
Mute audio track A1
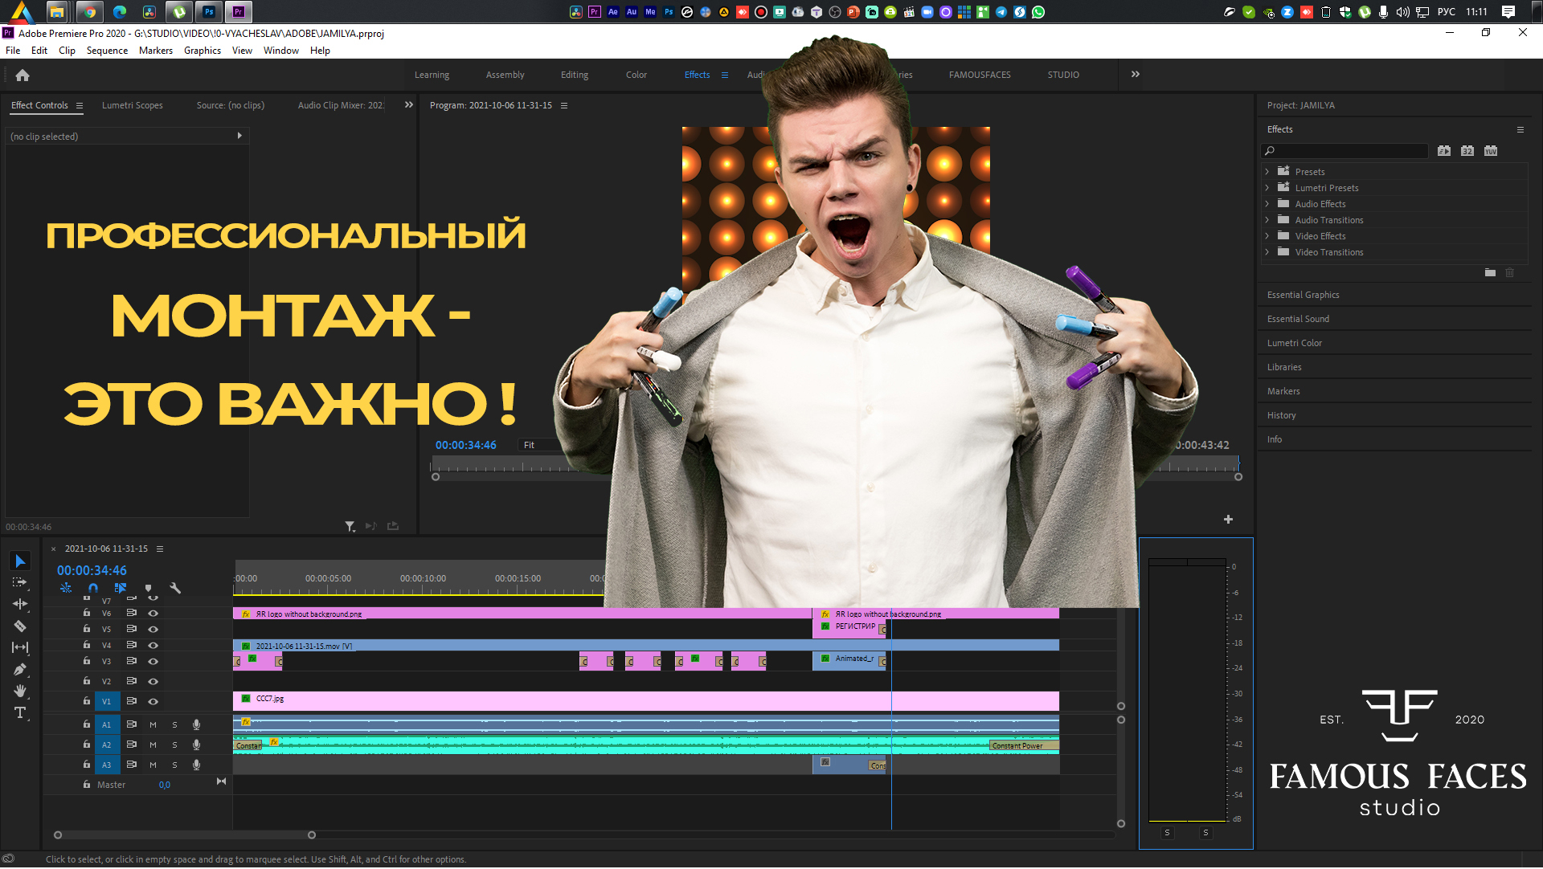[x=153, y=725]
